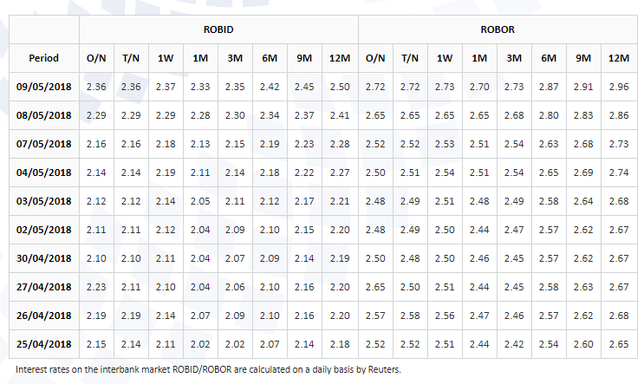Click the ROBOR 12M value 2.96
This screenshot has width=644, height=384.
[x=619, y=87]
